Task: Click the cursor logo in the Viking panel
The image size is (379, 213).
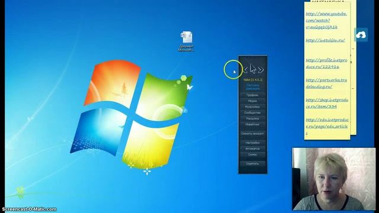Action: tap(253, 69)
